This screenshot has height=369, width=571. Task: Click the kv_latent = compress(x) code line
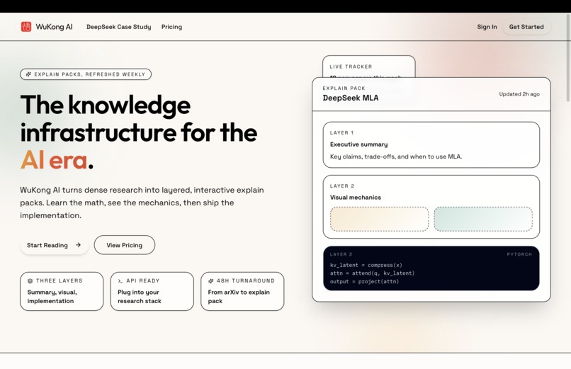(366, 265)
